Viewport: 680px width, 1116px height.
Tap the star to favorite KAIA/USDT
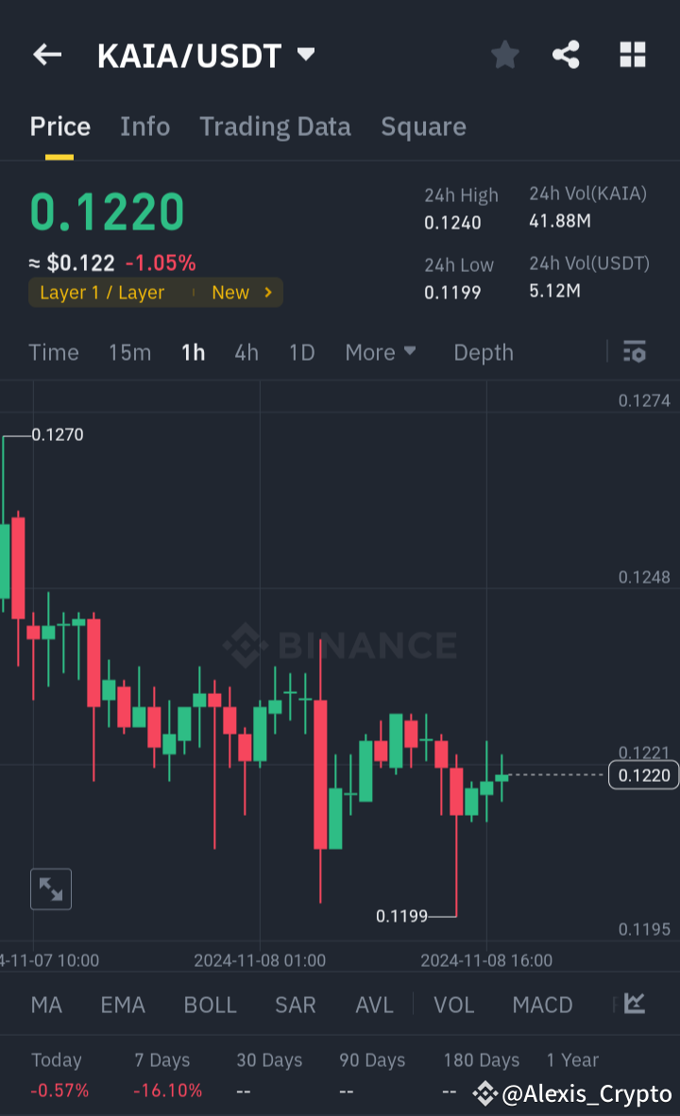(504, 54)
